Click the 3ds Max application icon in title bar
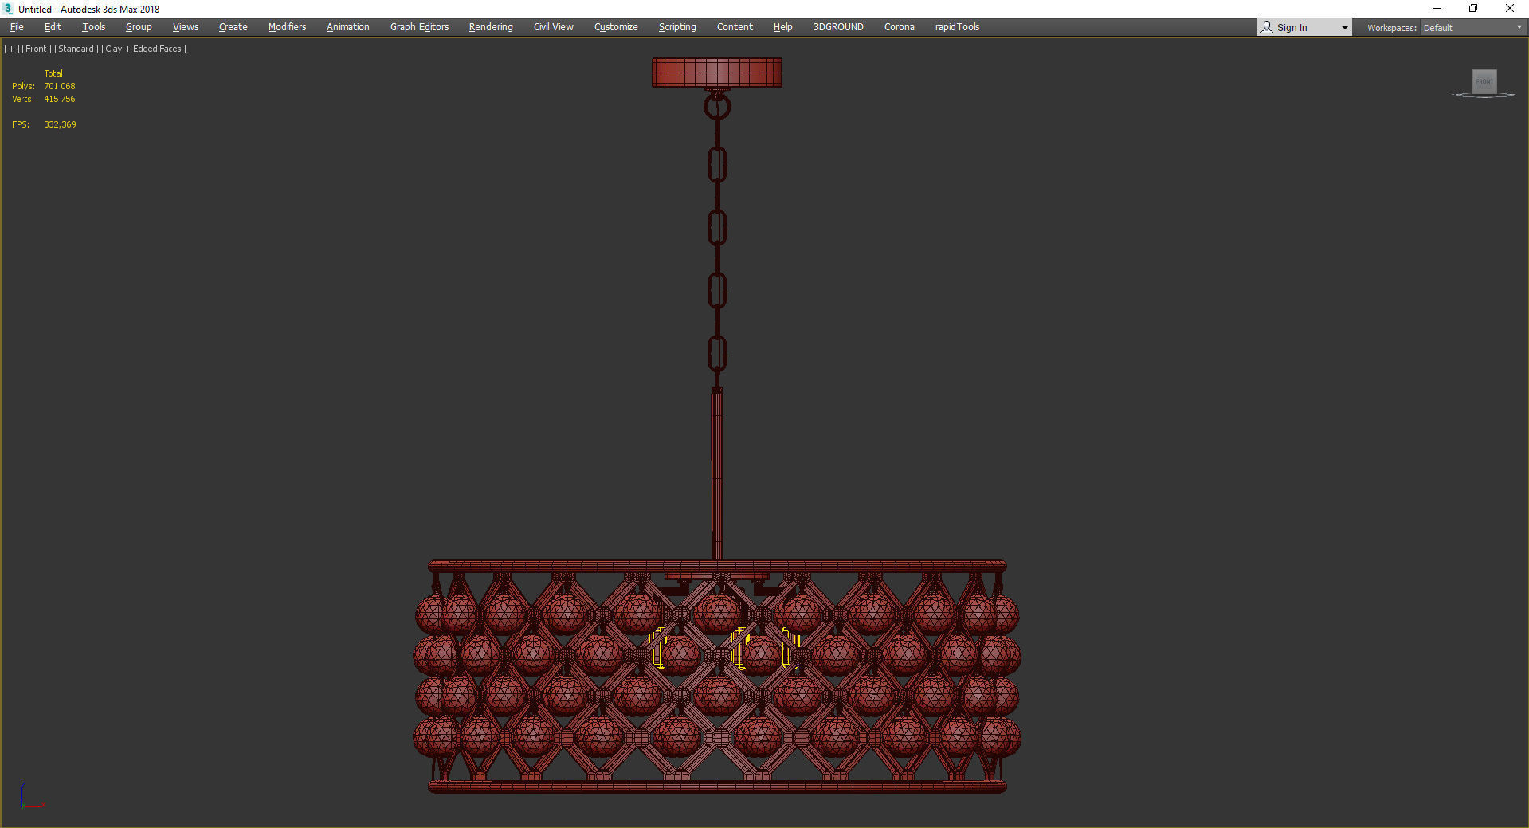Image resolution: width=1529 pixels, height=828 pixels. pyautogui.click(x=9, y=9)
